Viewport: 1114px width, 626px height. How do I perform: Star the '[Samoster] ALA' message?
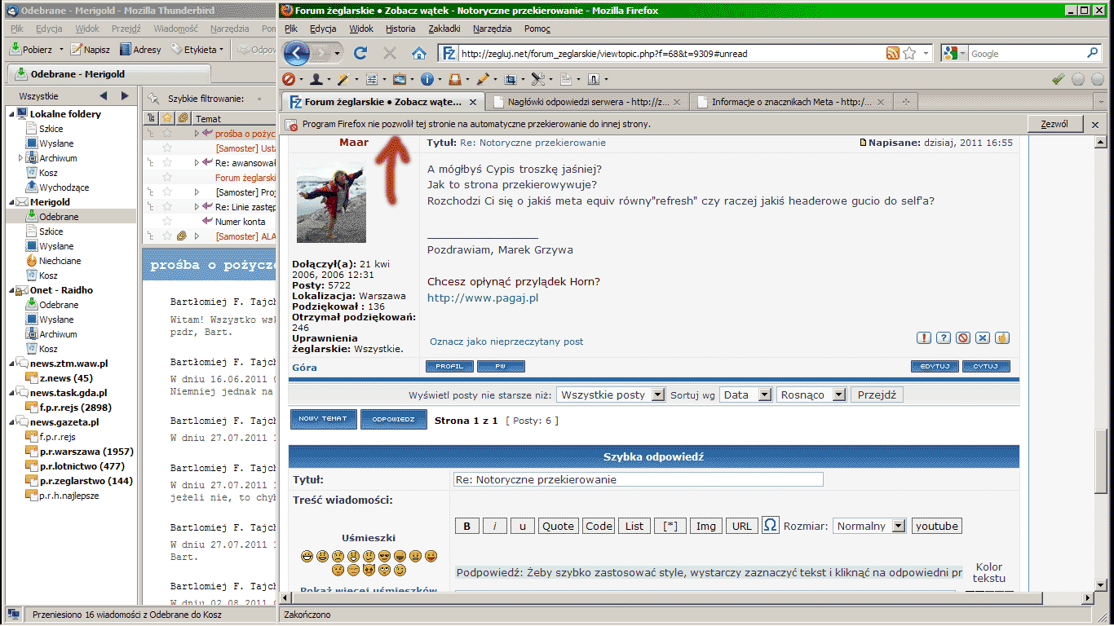pyautogui.click(x=167, y=236)
